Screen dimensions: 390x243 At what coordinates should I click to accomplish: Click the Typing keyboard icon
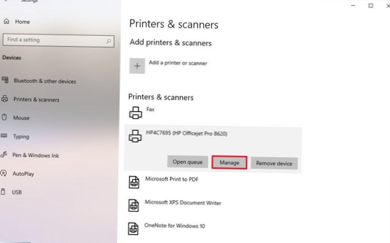pos(4,136)
